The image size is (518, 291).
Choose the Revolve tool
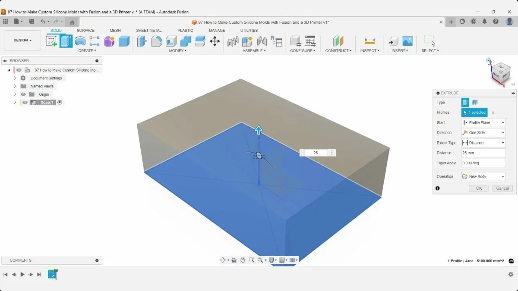click(81, 41)
